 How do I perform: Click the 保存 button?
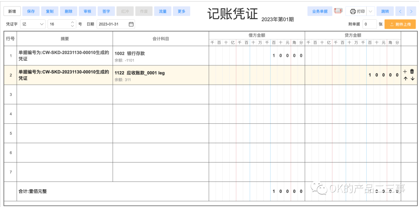31,11
